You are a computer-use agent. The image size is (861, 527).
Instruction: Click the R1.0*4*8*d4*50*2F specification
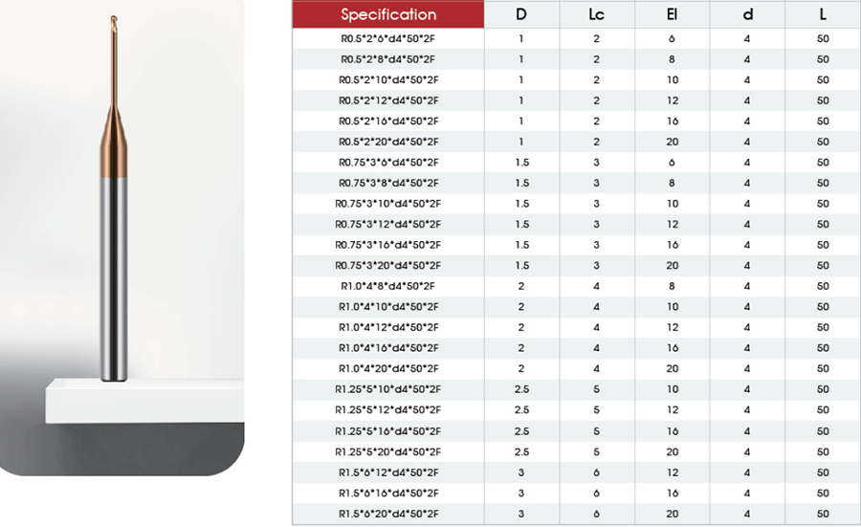[388, 286]
